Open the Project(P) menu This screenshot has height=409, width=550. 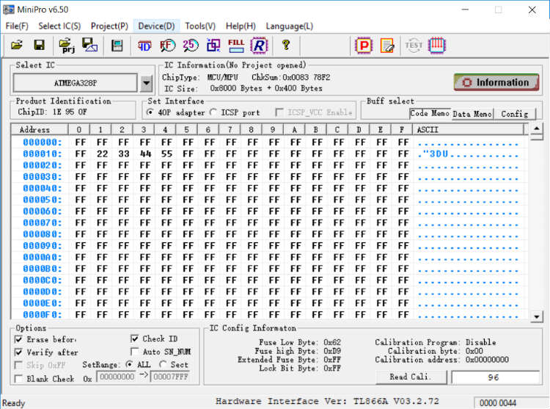pos(109,26)
